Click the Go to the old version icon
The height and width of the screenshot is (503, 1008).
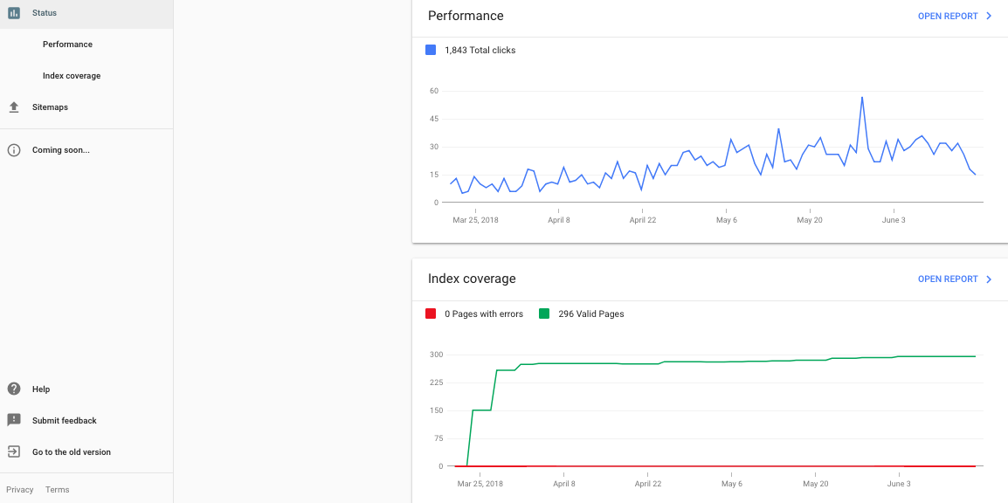coord(13,451)
